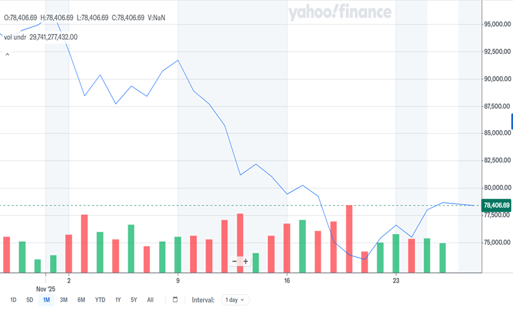Click the Nov '25 date axis label
Screen dimensions: 513x310
tap(46, 289)
